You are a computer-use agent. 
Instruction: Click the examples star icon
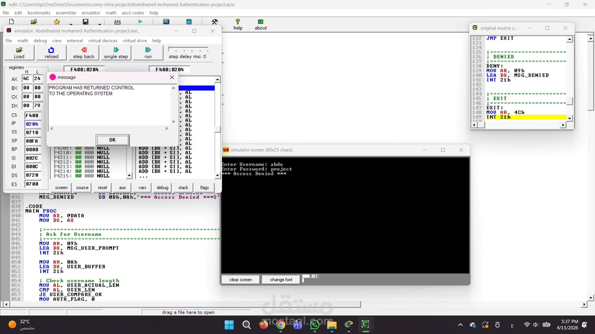pos(57,22)
